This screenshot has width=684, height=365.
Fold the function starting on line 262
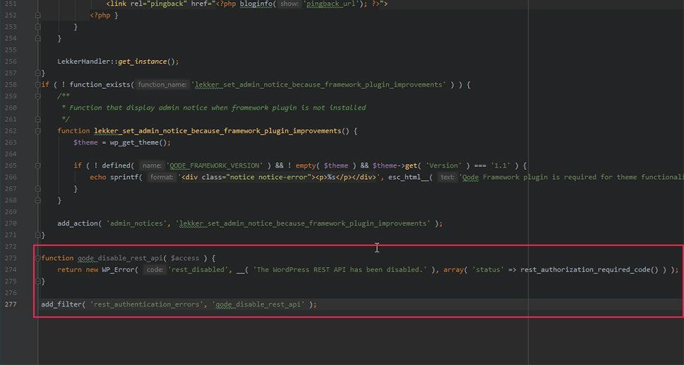(37, 130)
